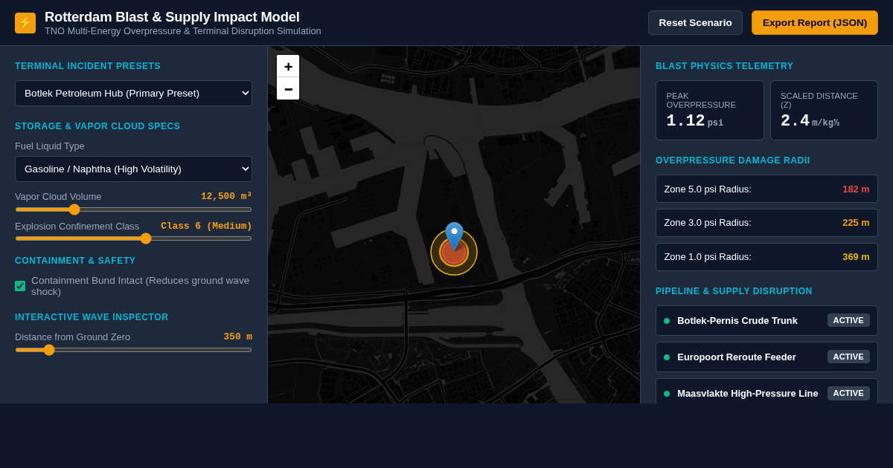Zoom out on the map
This screenshot has width=893, height=468.
(x=288, y=88)
